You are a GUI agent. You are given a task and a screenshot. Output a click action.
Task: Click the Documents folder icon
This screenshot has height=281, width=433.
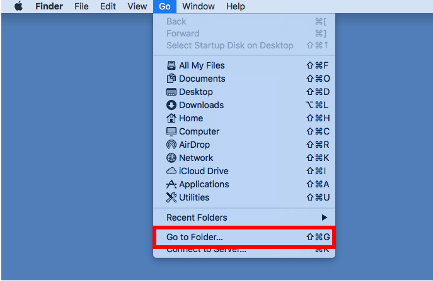point(171,79)
